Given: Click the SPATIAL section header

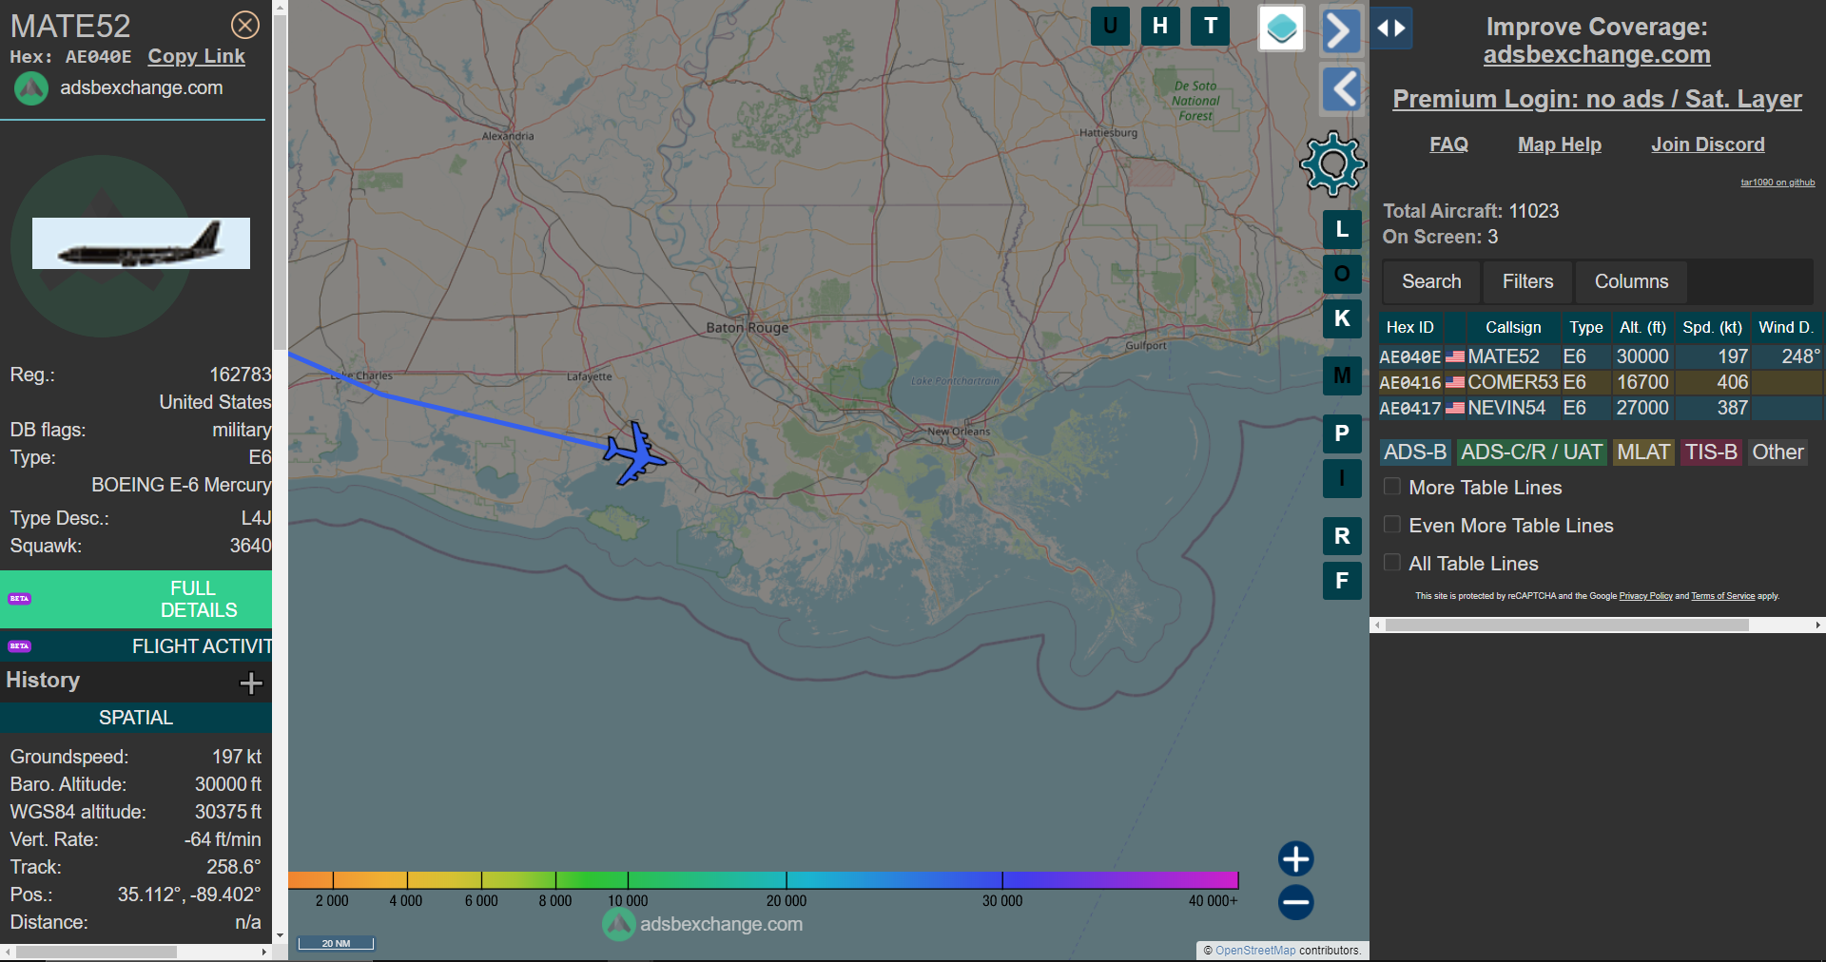Looking at the screenshot, I should coord(136,718).
